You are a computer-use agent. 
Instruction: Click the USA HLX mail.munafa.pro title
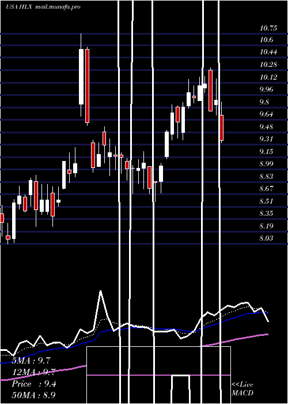(x=43, y=7)
